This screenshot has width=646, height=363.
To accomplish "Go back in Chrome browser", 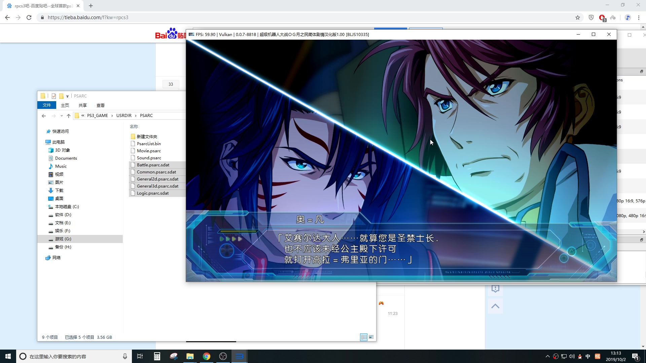I will [7, 17].
